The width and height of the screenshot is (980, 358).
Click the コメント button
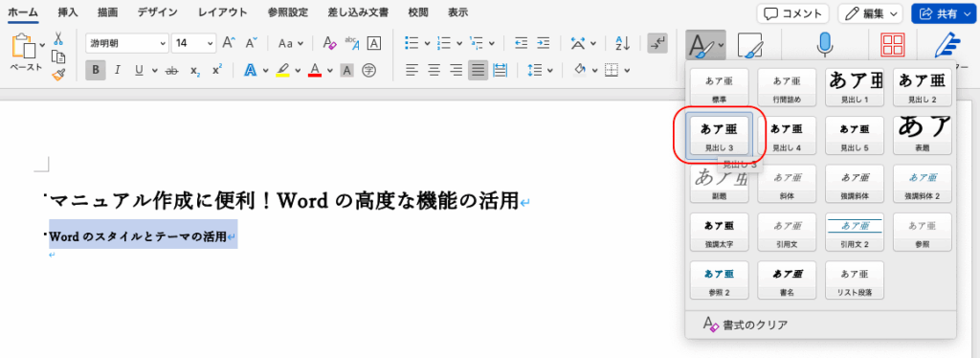[792, 13]
